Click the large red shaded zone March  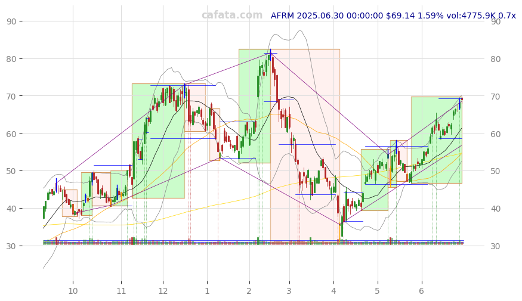click(305, 145)
